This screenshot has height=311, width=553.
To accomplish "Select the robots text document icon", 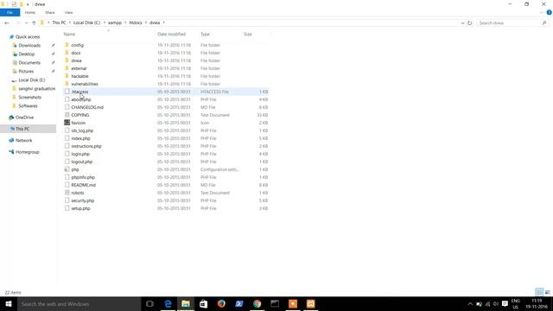I will (x=67, y=193).
